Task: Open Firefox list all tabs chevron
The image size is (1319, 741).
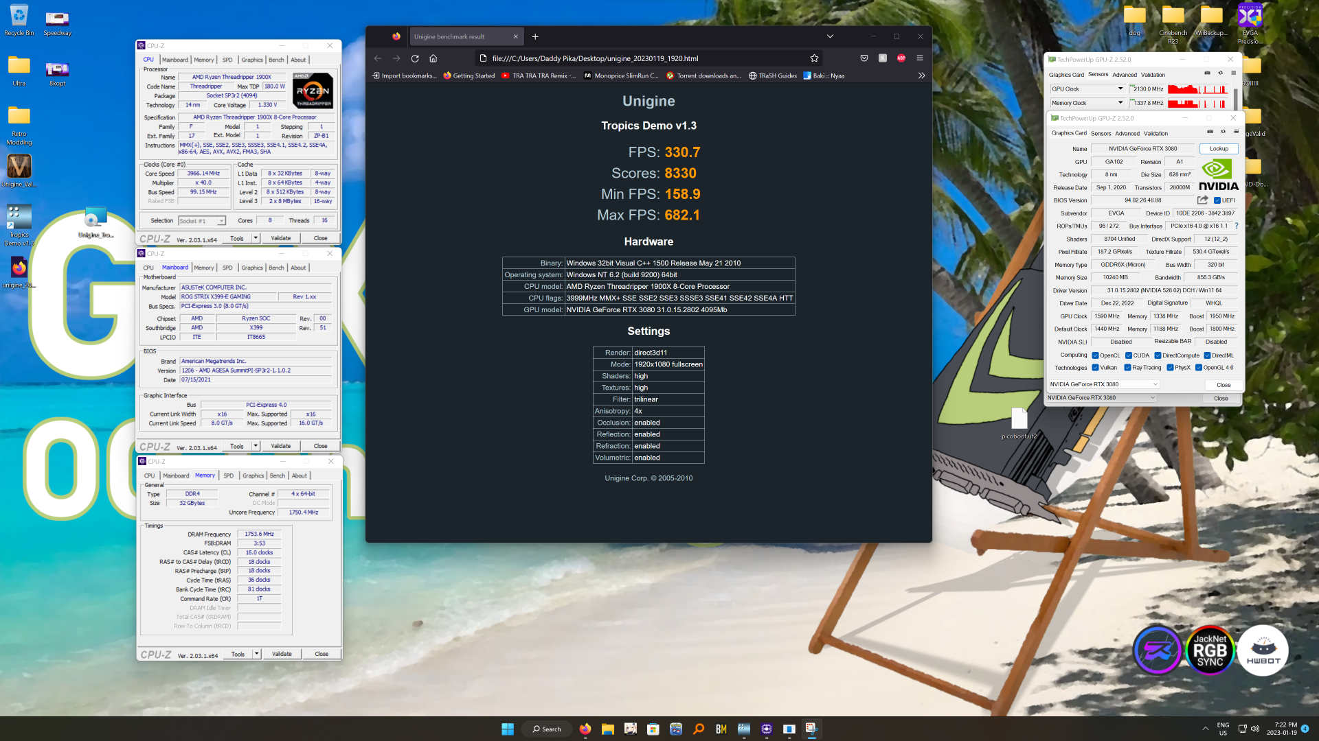Action: [x=830, y=36]
